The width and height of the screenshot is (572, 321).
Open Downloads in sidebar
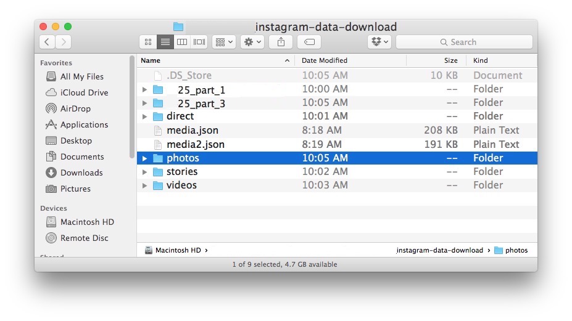(x=75, y=173)
